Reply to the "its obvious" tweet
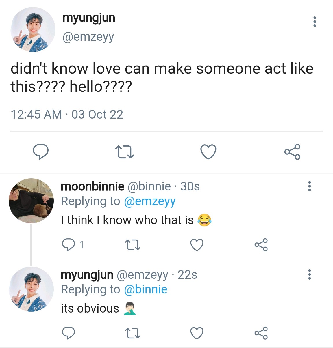This screenshot has width=333, height=348. pos(69,333)
